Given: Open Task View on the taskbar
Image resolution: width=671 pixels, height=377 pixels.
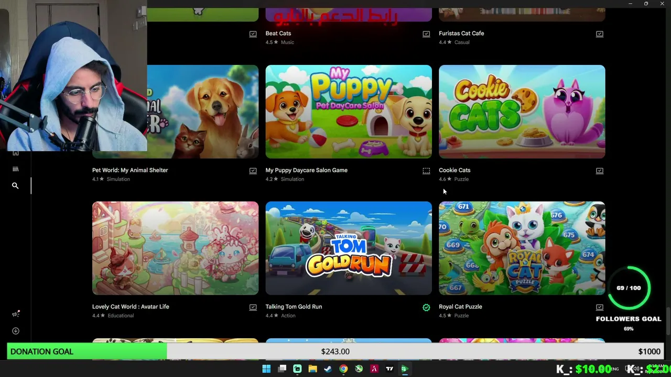Looking at the screenshot, I should pos(282,369).
